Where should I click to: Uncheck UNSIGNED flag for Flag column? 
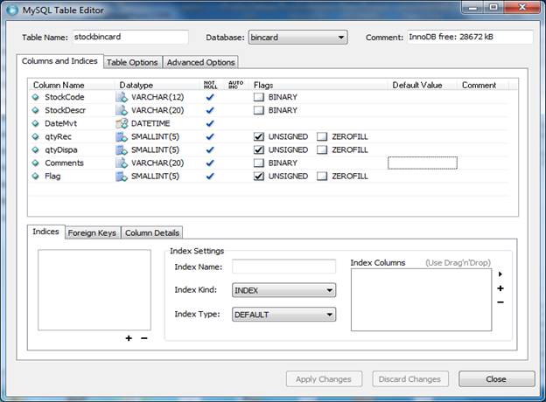pyautogui.click(x=259, y=176)
